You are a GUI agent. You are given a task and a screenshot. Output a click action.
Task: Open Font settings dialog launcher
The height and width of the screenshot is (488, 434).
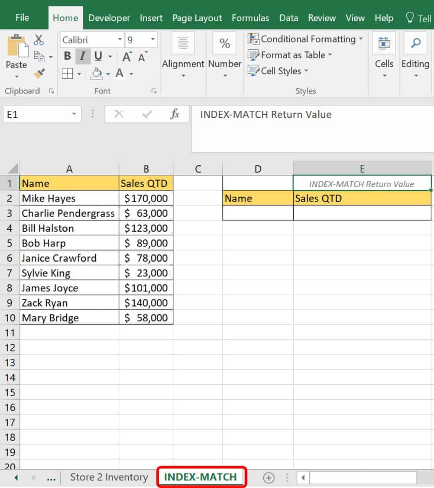click(154, 91)
